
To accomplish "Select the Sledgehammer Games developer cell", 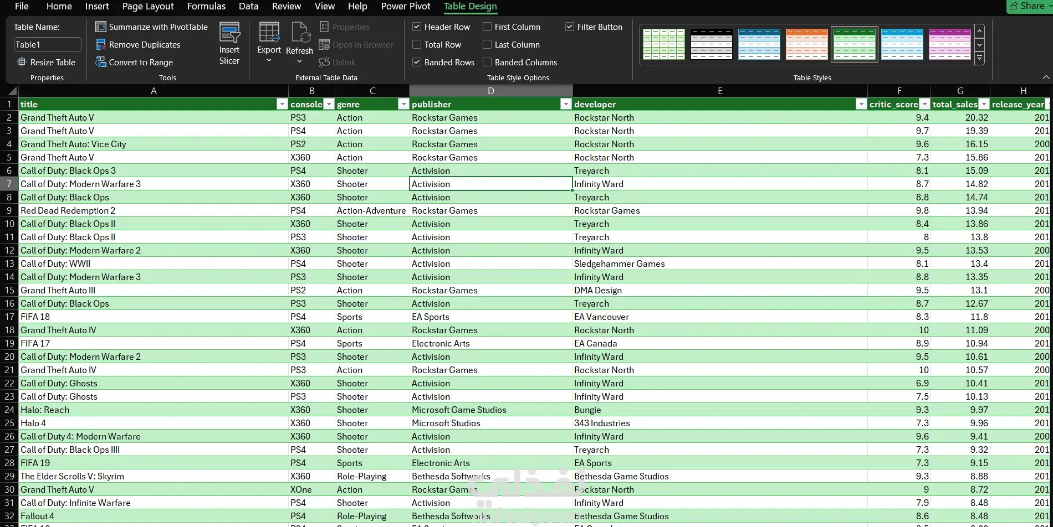I will pyautogui.click(x=720, y=263).
